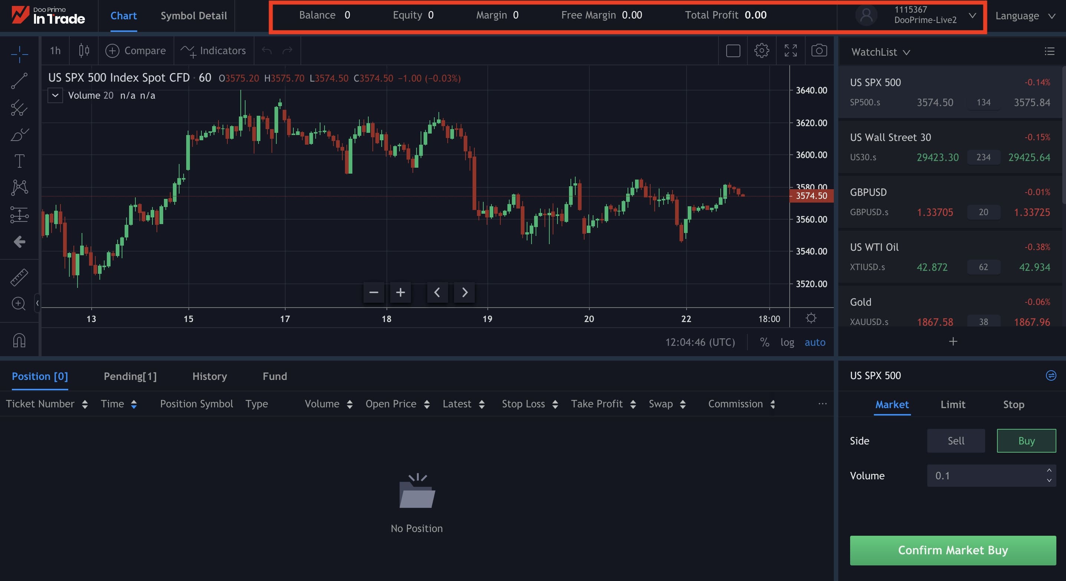Screen dimensions: 1066x581
Task: Open the Position [0] tab
Action: [x=40, y=376]
